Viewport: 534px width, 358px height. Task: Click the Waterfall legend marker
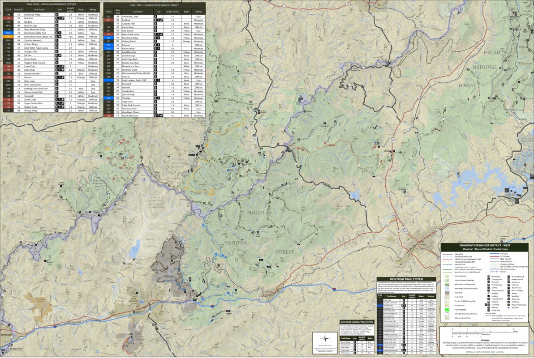(x=508, y=307)
